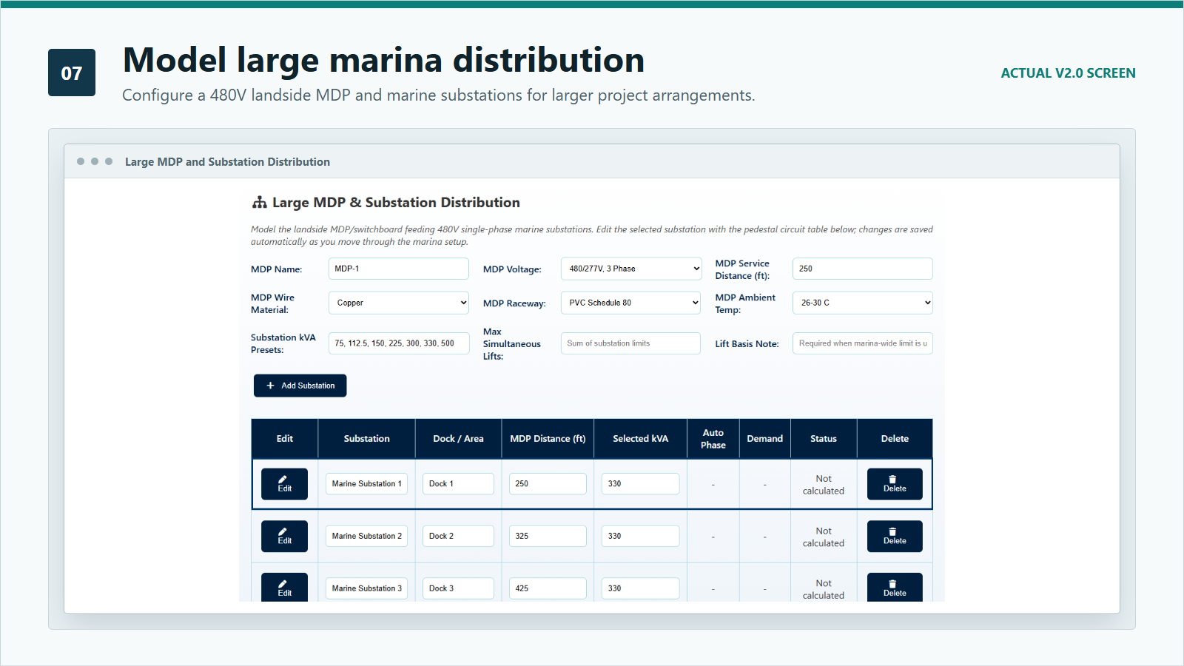
Task: Click the Marine Substation 2 name field
Action: coord(366,536)
